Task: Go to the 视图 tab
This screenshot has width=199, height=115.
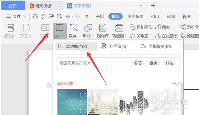Action: coord(186,16)
